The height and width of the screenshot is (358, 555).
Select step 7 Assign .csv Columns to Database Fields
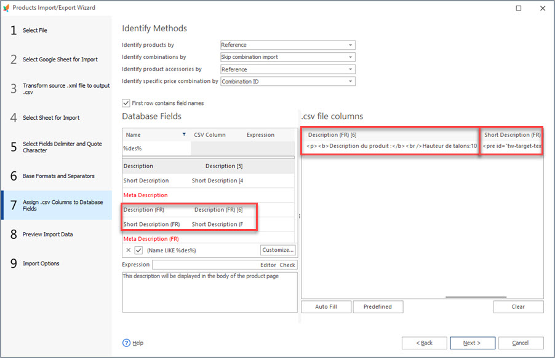pos(57,205)
